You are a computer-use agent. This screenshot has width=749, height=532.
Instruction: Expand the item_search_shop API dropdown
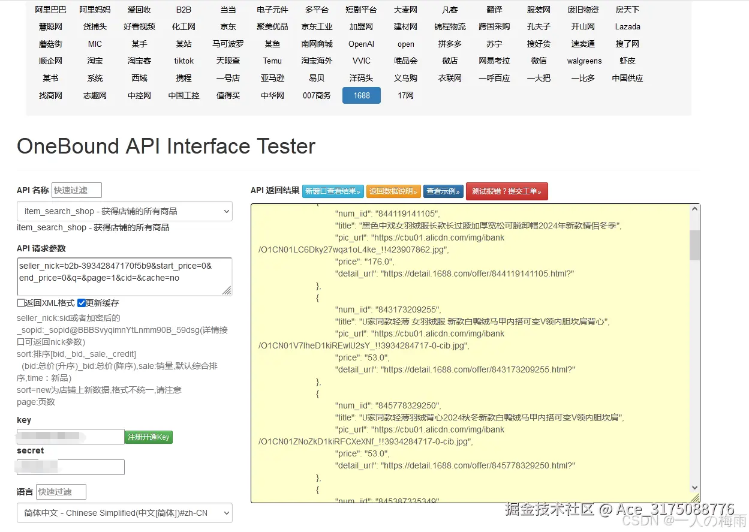[125, 211]
